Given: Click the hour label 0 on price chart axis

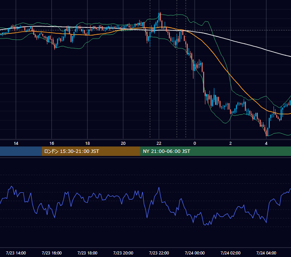Looking at the screenshot, I should click(x=195, y=143).
